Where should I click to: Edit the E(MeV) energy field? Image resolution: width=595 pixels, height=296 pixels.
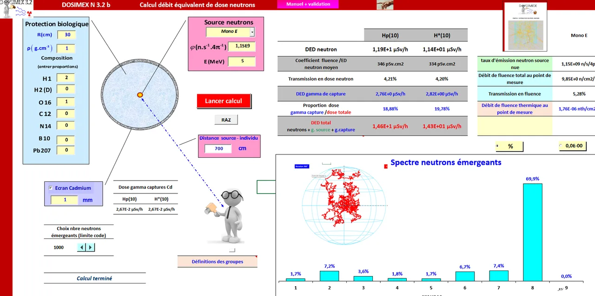pos(242,61)
